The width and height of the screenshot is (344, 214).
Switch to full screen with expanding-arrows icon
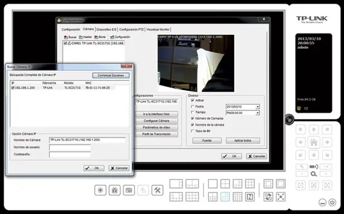coord(281,197)
